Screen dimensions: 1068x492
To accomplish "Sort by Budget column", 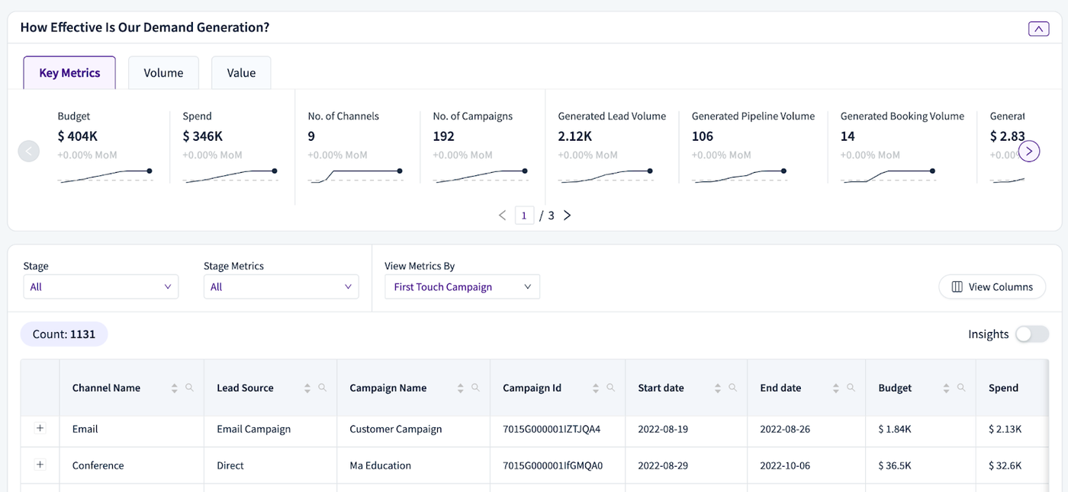I will click(947, 388).
